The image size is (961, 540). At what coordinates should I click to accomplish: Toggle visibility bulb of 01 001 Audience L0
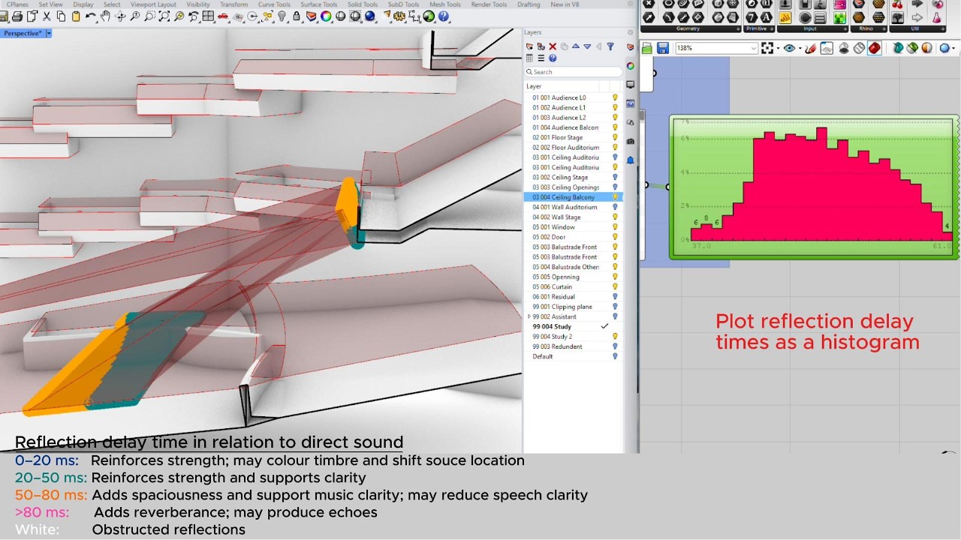(x=615, y=97)
